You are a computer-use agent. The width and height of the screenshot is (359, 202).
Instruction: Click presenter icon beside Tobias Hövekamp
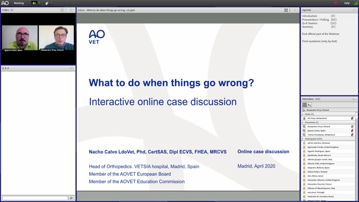(x=304, y=135)
